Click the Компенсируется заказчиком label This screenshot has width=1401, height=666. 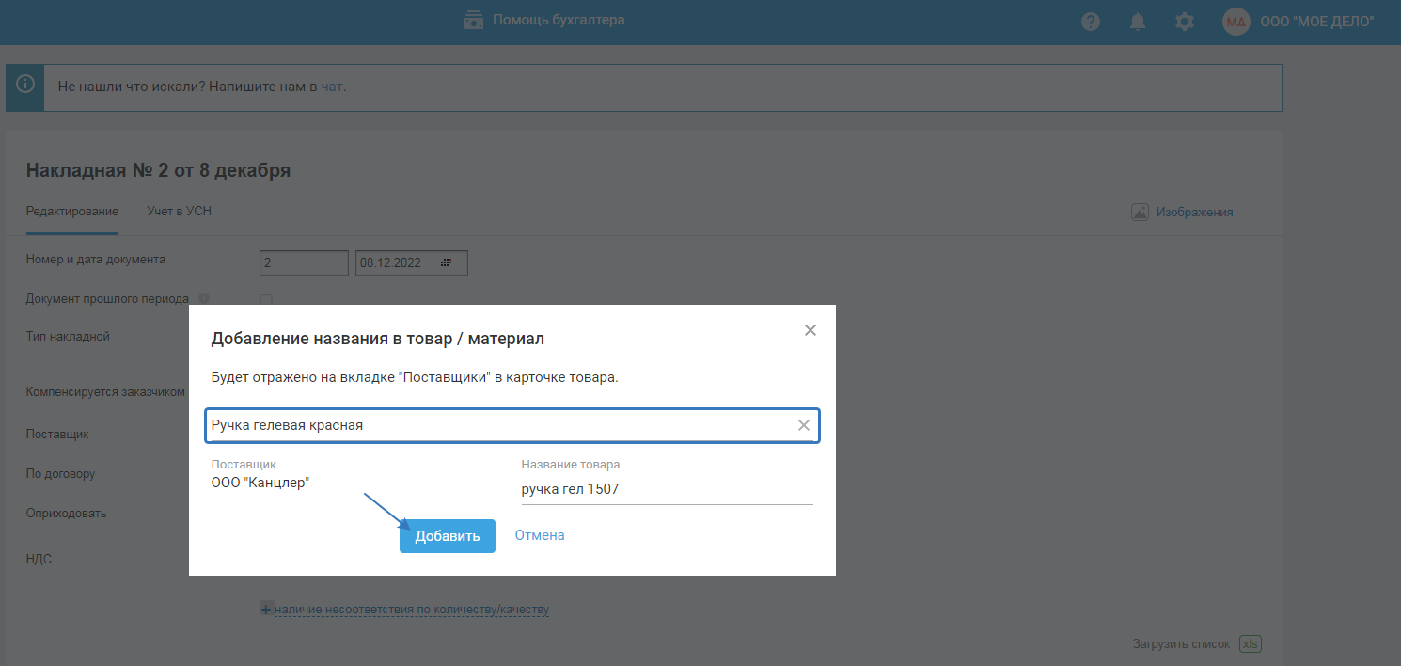[x=106, y=391]
